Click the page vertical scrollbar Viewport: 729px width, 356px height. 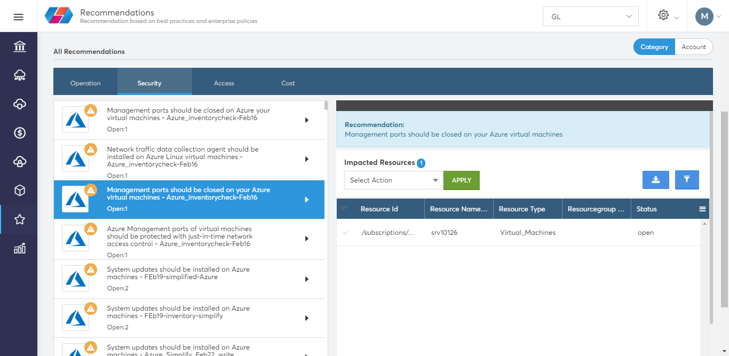click(x=724, y=209)
